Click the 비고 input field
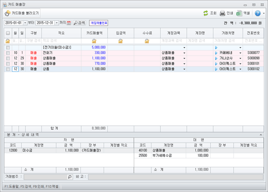268x192 pixels. tap(175, 177)
